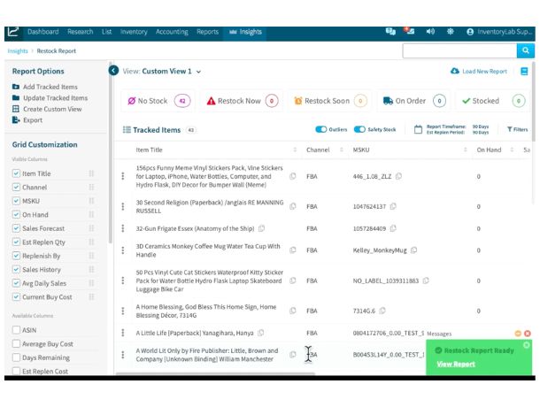The image size is (540, 407).
Task: Go to Insights breadcrumb link
Action: coord(18,51)
